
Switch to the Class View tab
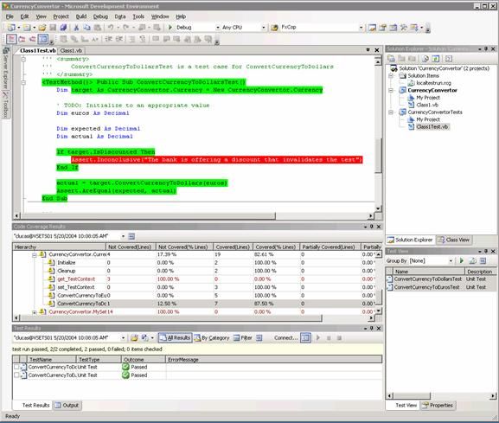(x=454, y=240)
